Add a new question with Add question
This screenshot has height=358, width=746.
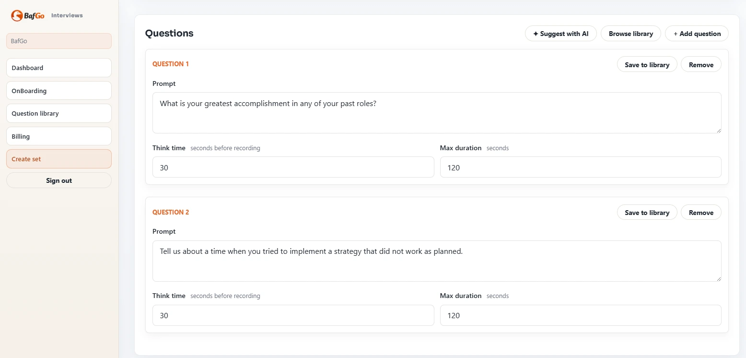(697, 34)
